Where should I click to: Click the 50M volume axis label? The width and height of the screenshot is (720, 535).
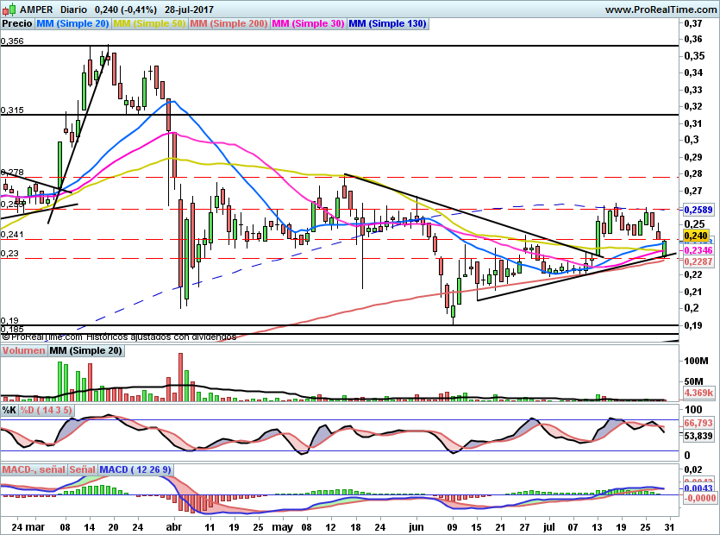tap(694, 381)
